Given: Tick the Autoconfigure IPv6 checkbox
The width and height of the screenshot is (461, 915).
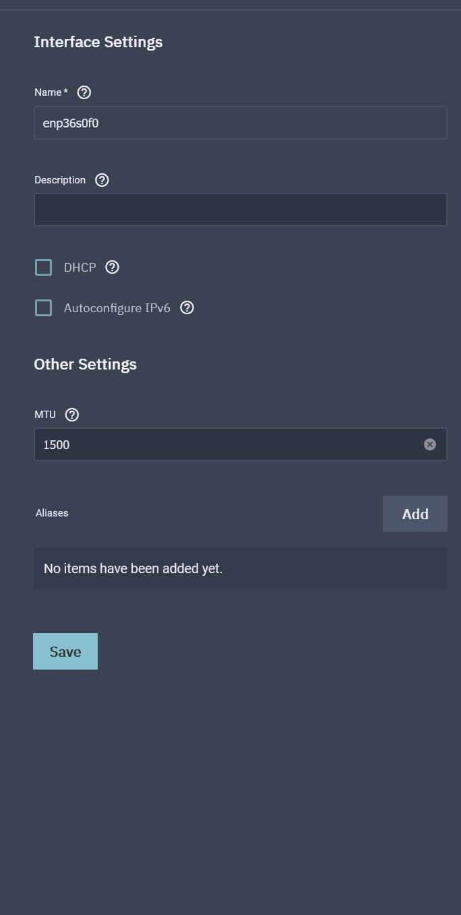Looking at the screenshot, I should tap(44, 308).
